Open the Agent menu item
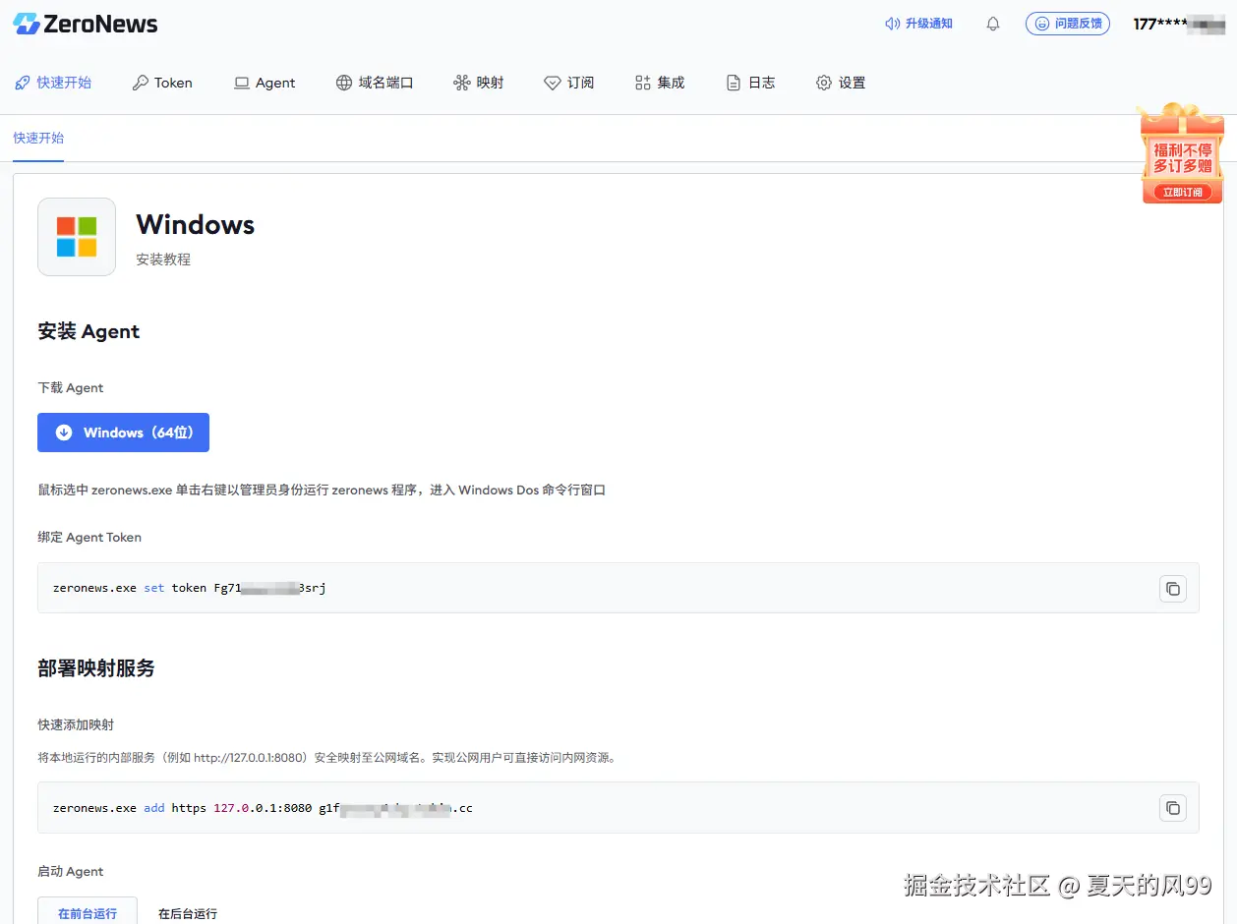This screenshot has width=1237, height=924. click(x=265, y=83)
